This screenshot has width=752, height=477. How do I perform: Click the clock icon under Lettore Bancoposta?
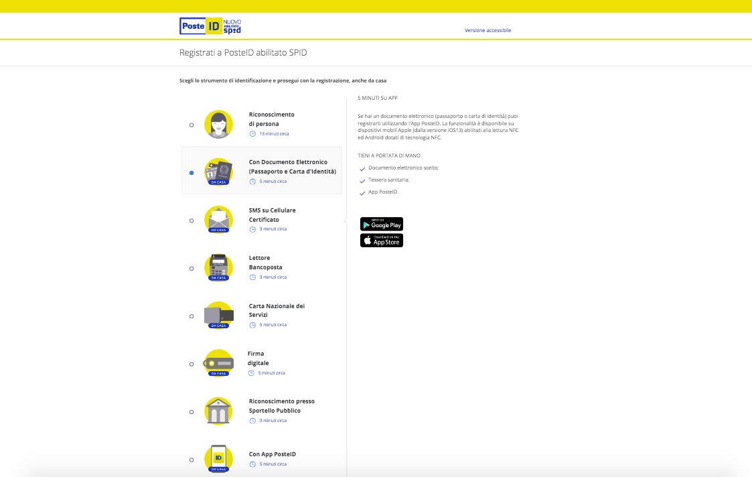click(252, 277)
